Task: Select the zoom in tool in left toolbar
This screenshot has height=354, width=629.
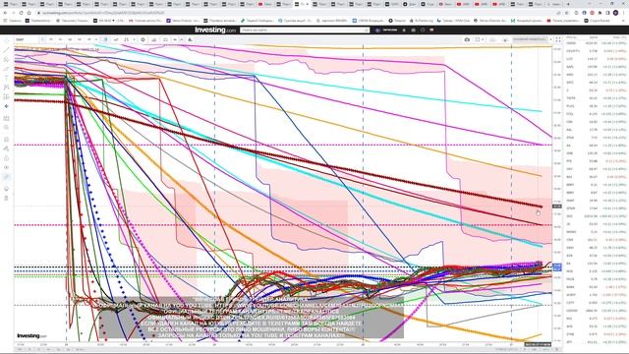Action: click(x=6, y=127)
